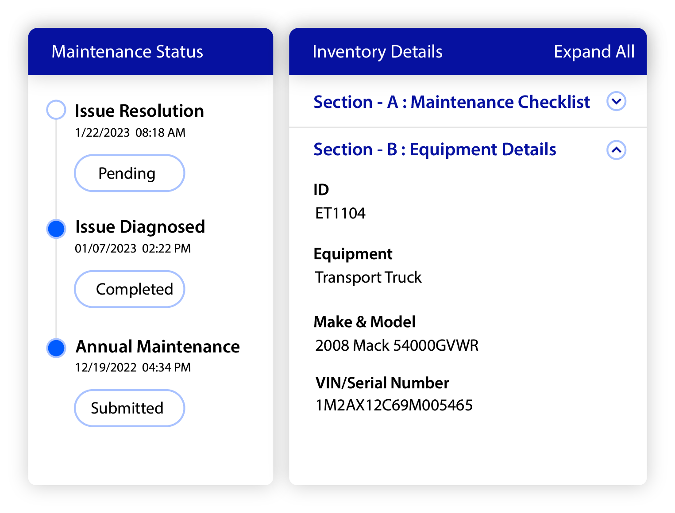Click the filled Issue Diagnosed timeline dot
This screenshot has width=675, height=513.
click(56, 228)
